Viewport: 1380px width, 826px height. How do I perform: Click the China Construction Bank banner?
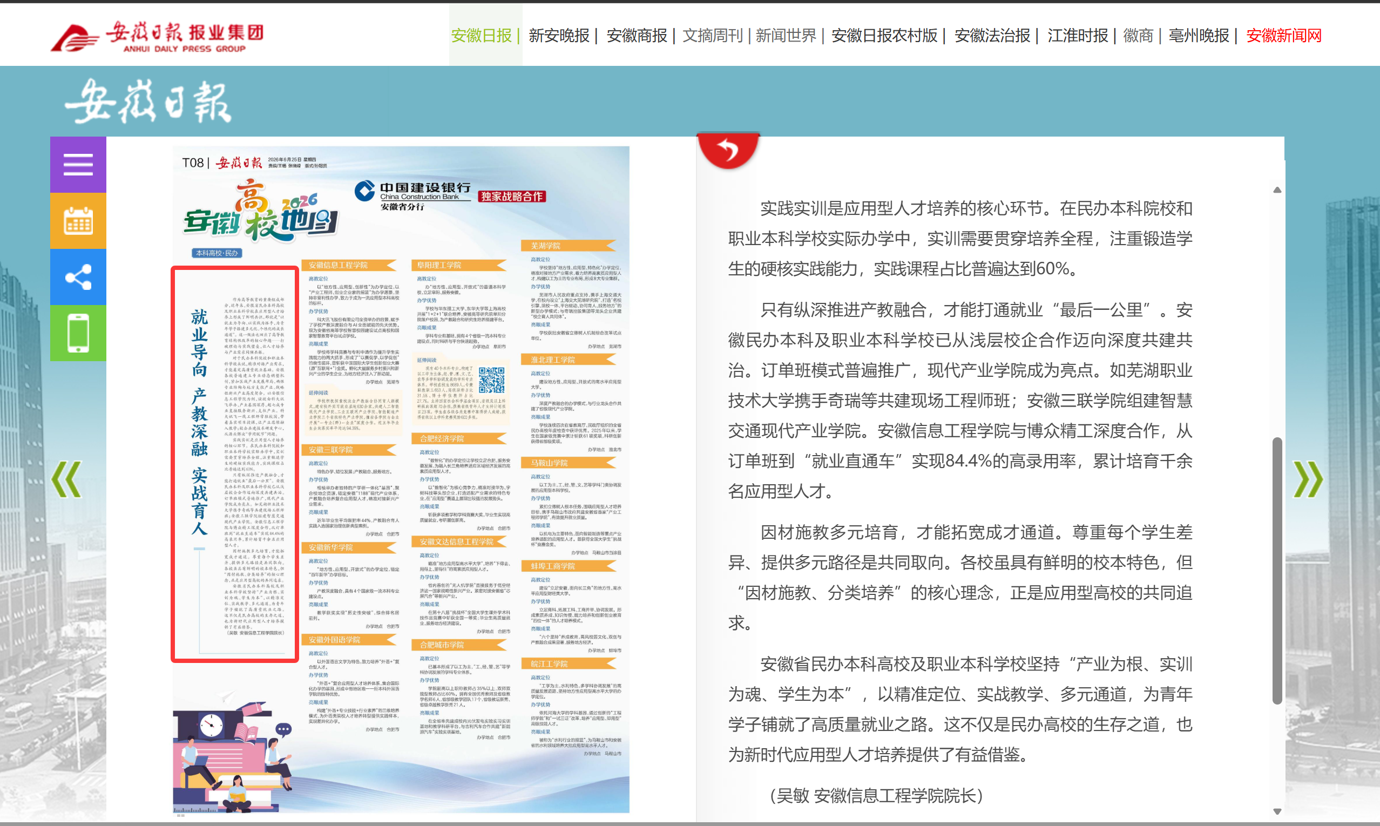point(450,196)
